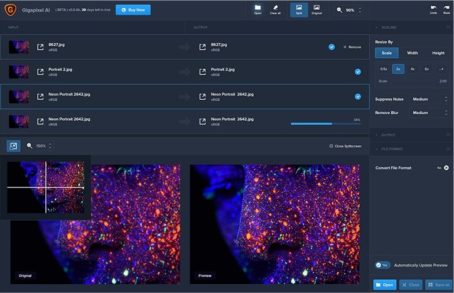Open output file icon of selected Neon Portrait row
The height and width of the screenshot is (293, 454).
202,96
